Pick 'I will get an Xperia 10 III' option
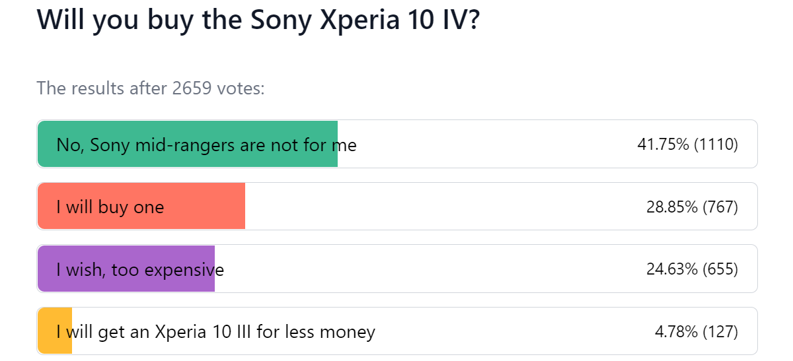793x361 pixels. pos(215,331)
